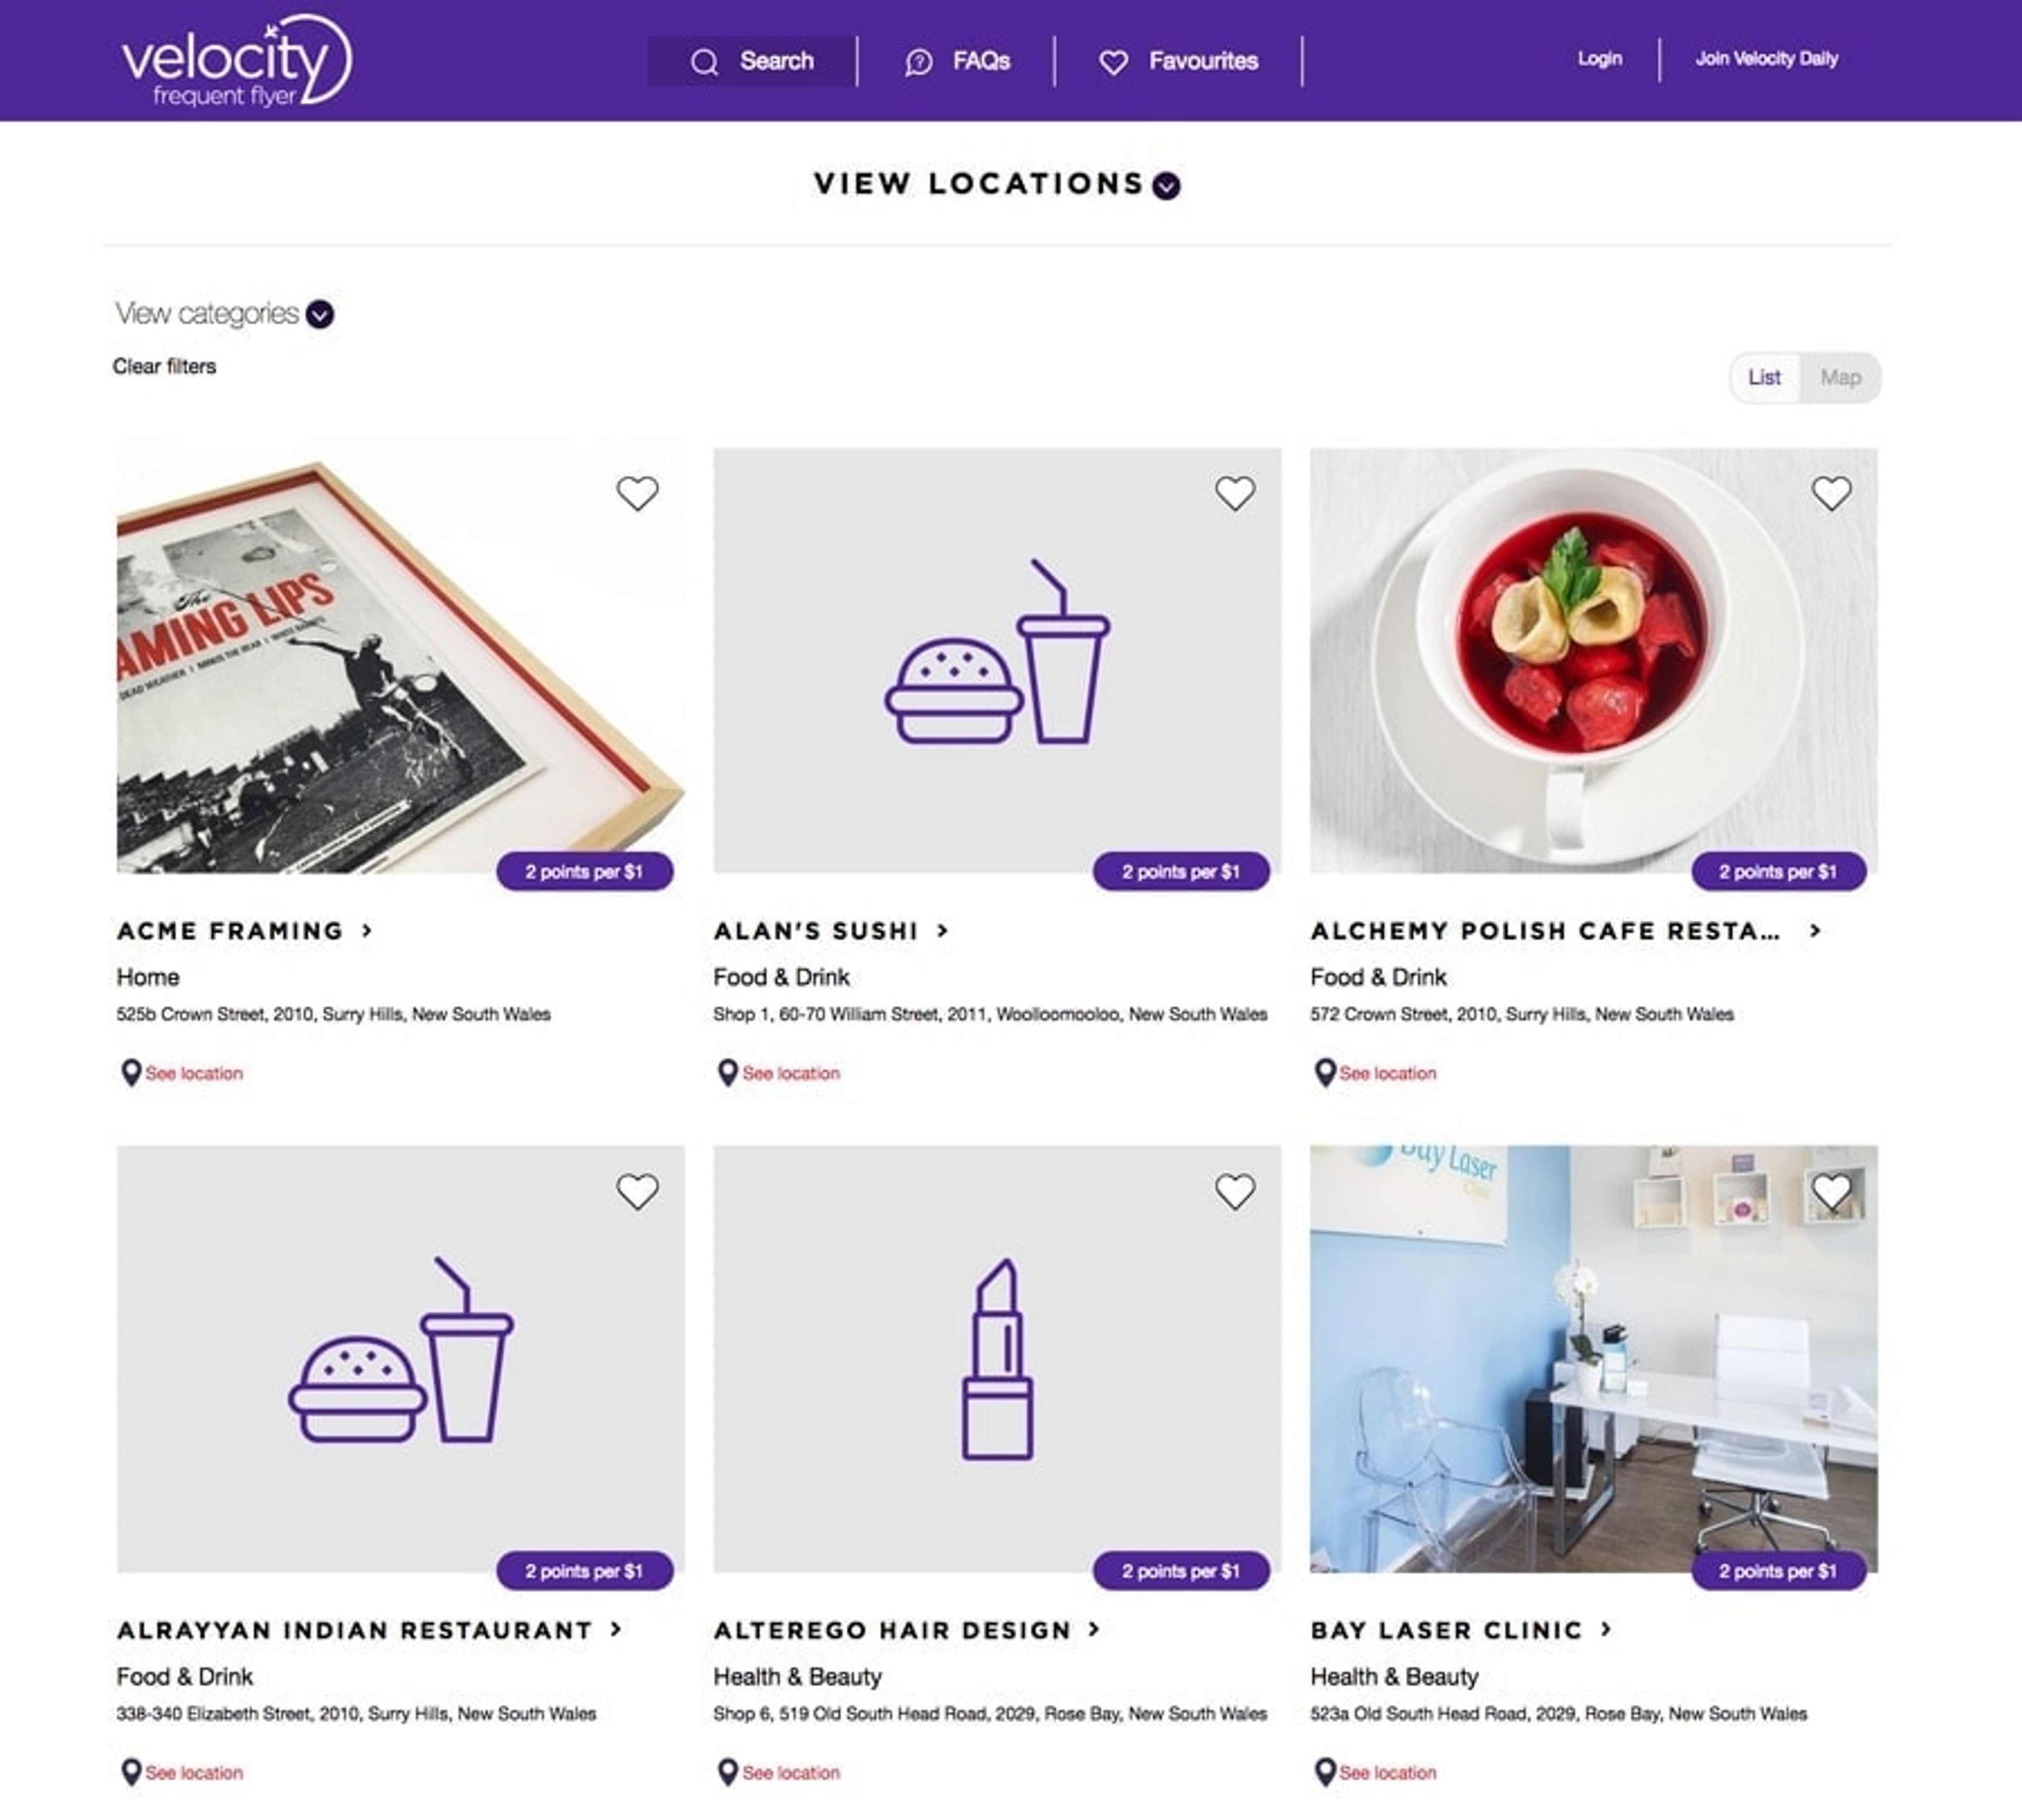Click the heart icon beside Favourites
This screenshot has width=2022, height=1820.
[x=1113, y=63]
